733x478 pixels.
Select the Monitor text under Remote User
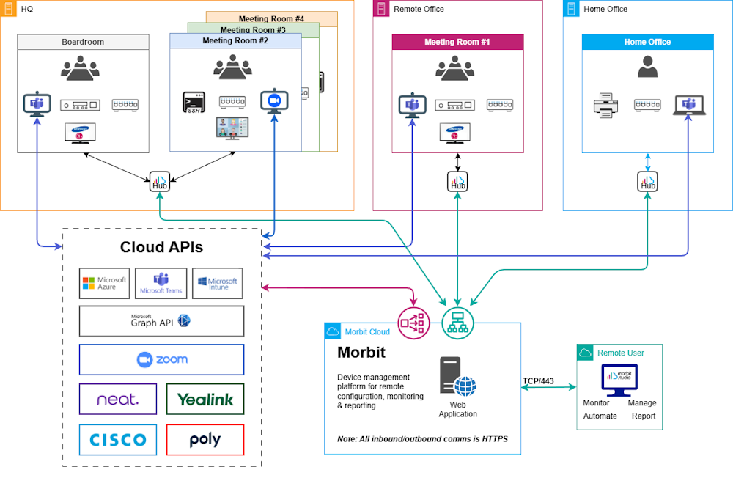pyautogui.click(x=596, y=402)
